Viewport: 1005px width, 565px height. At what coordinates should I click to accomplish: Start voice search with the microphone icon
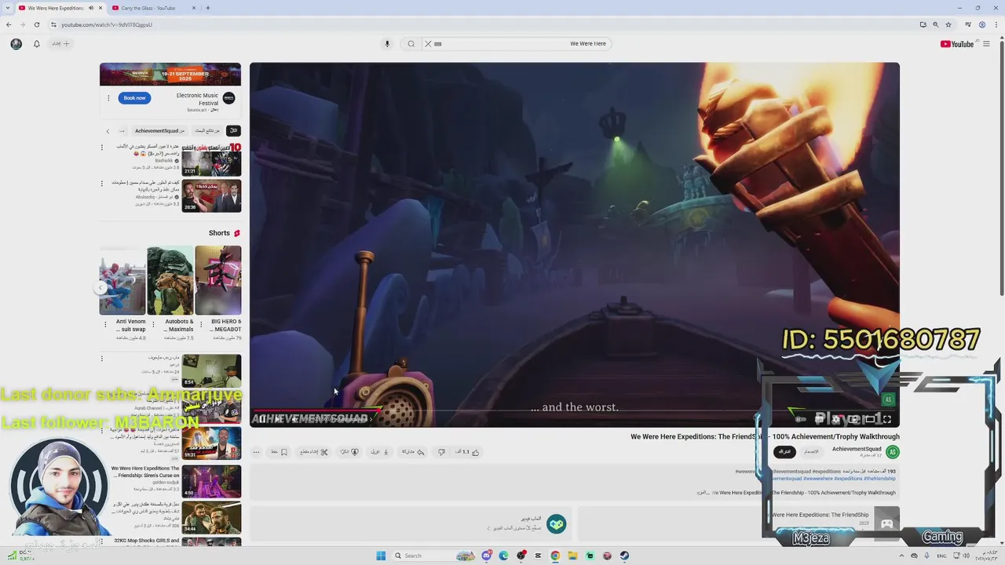387,44
